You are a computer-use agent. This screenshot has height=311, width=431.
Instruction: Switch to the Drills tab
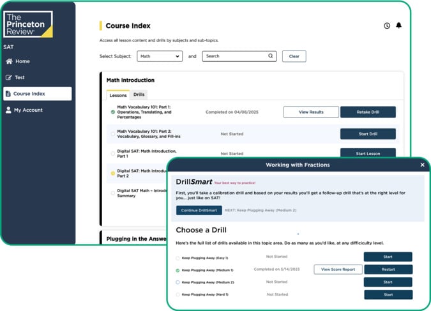coord(139,95)
